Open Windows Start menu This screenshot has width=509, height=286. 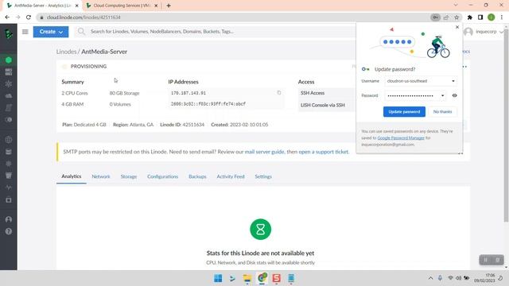(x=218, y=278)
